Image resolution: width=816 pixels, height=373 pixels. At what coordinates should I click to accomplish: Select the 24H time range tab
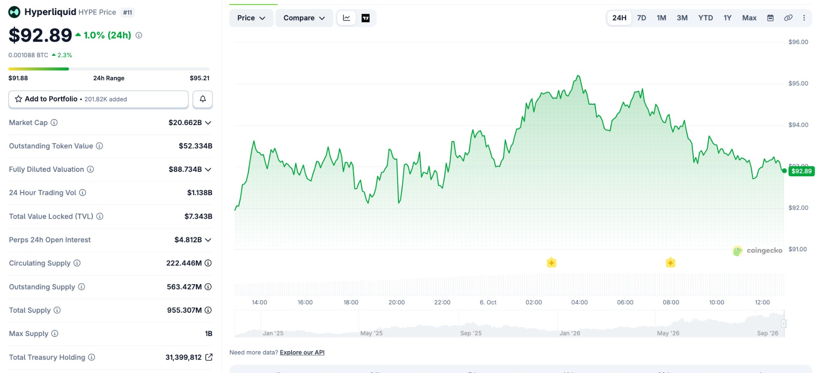pyautogui.click(x=619, y=18)
